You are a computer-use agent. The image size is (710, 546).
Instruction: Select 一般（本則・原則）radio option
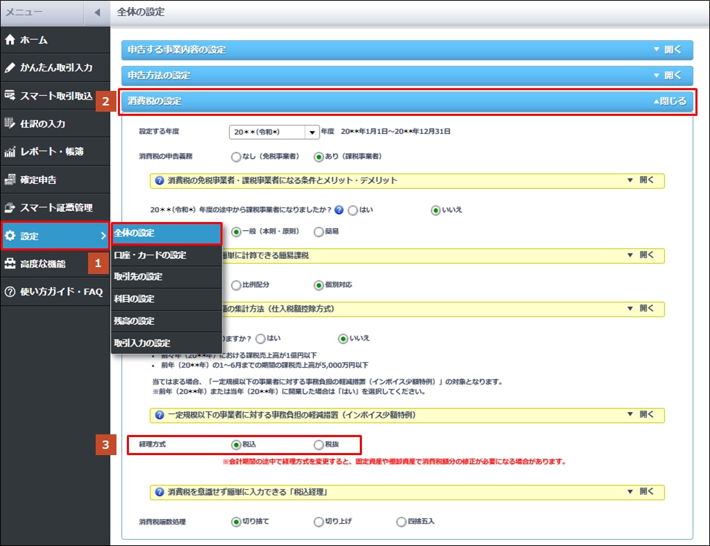236,232
